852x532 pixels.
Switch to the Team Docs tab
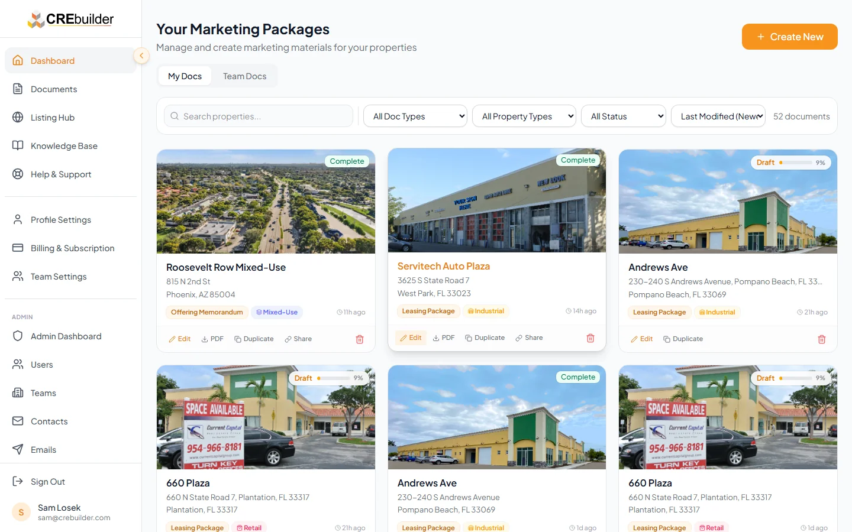point(244,76)
